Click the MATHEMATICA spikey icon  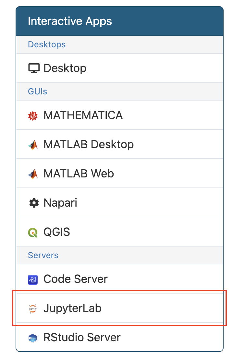click(x=33, y=115)
